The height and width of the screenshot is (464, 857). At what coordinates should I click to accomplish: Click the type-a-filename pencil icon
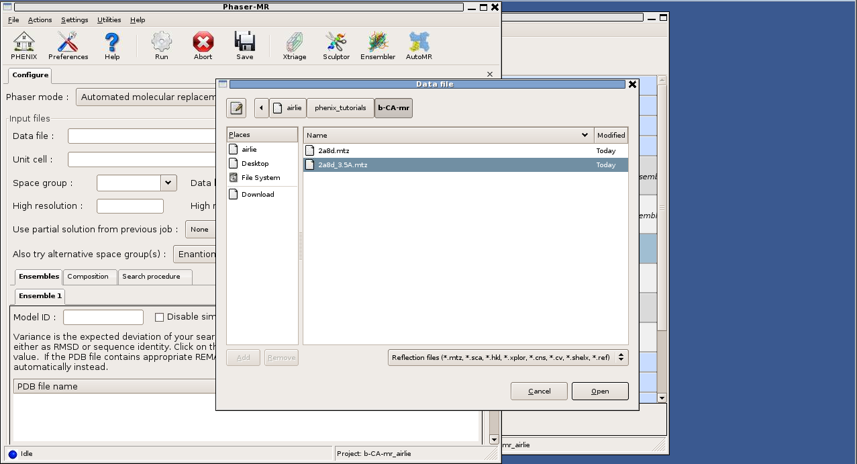tap(236, 107)
